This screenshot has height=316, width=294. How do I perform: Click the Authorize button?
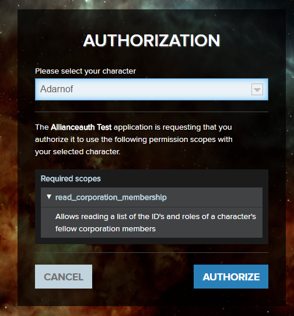click(231, 276)
